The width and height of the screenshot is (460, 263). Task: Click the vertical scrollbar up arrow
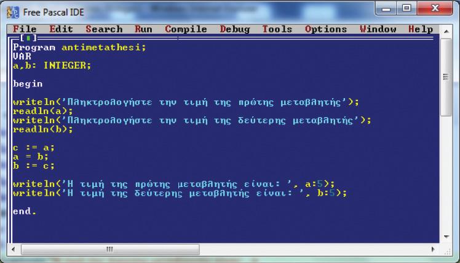(446, 31)
